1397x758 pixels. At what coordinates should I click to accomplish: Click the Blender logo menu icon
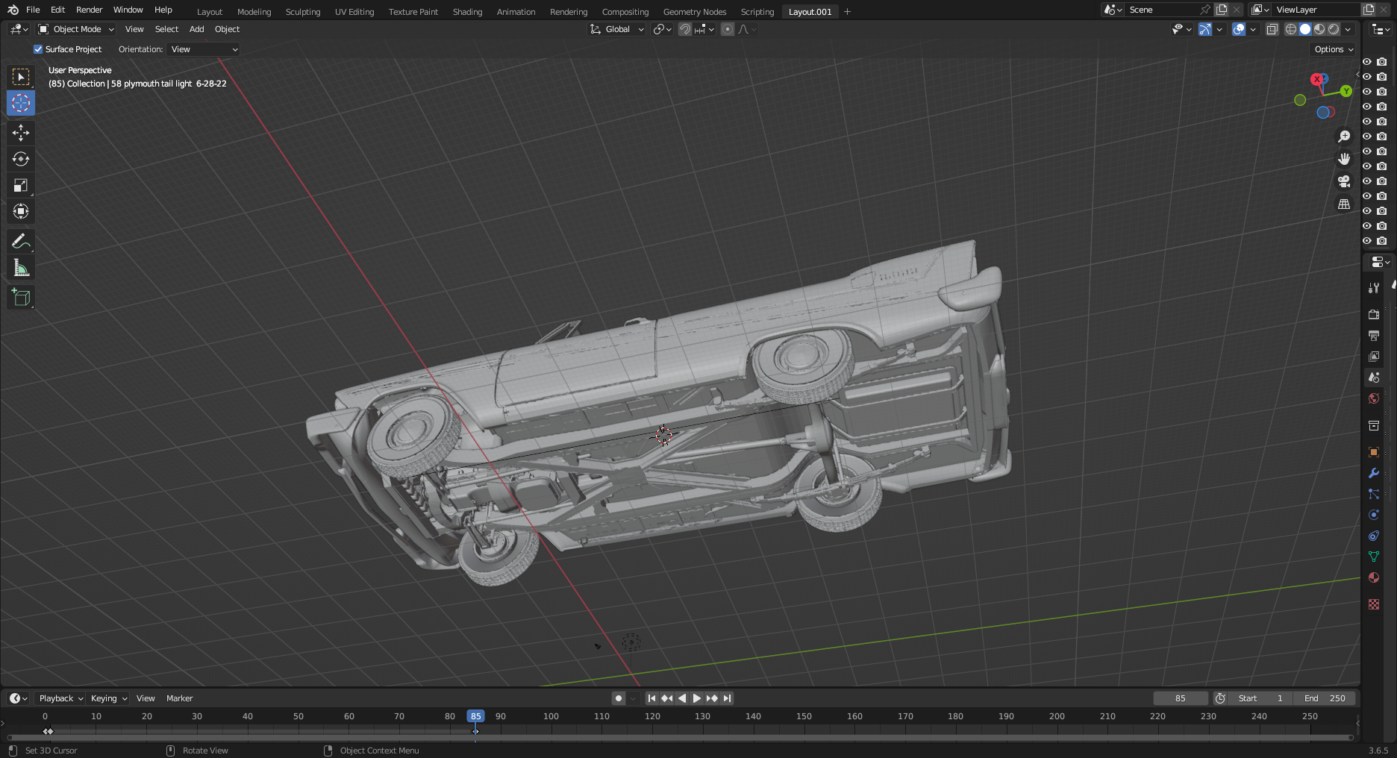(13, 10)
